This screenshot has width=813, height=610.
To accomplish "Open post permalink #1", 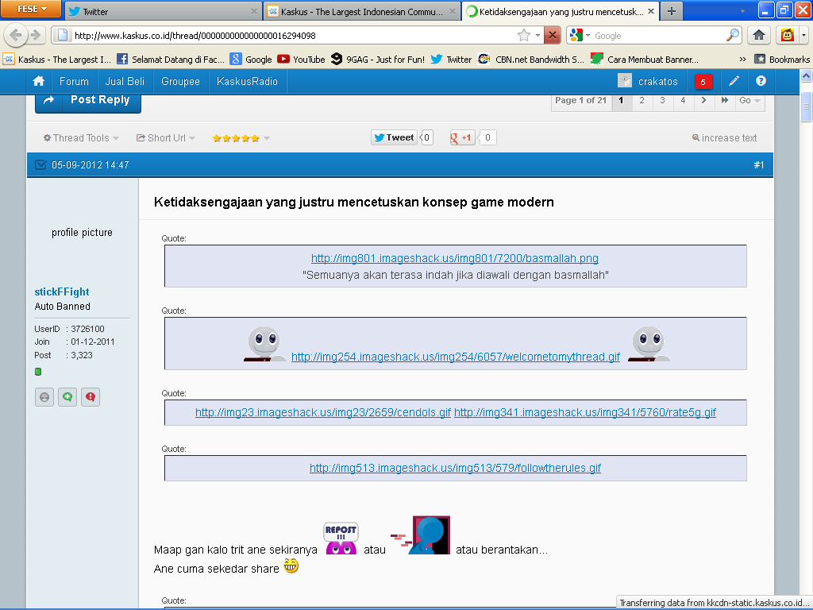I will pos(759,165).
